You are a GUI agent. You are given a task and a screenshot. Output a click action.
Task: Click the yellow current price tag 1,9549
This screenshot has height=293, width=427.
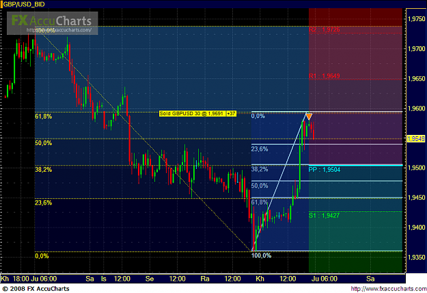416,139
